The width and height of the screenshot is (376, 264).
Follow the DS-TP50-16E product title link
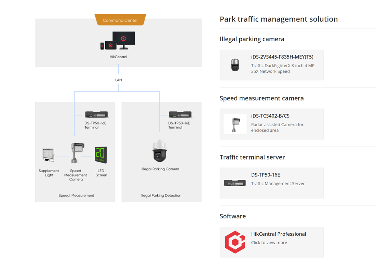(265, 175)
